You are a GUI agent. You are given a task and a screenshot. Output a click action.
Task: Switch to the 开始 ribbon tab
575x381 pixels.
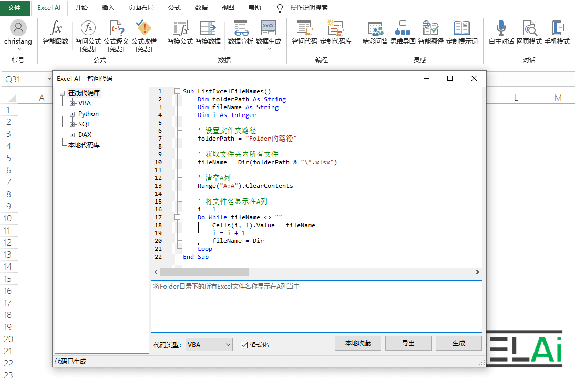[x=81, y=8]
